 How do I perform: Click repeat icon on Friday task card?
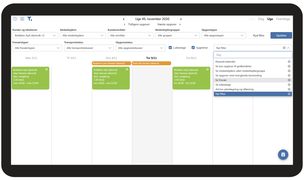tap(207, 69)
